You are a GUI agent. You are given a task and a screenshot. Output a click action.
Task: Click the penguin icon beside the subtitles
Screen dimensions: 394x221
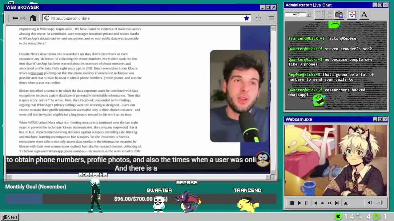[263, 159]
